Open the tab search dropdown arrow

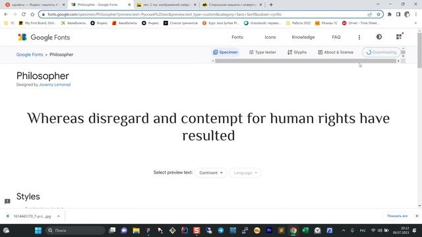click(x=378, y=5)
